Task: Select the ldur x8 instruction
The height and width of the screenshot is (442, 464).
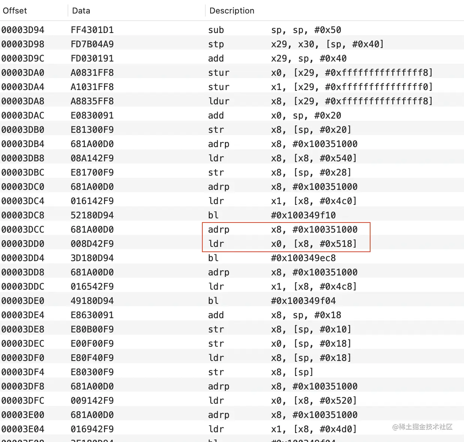Action: [320, 101]
